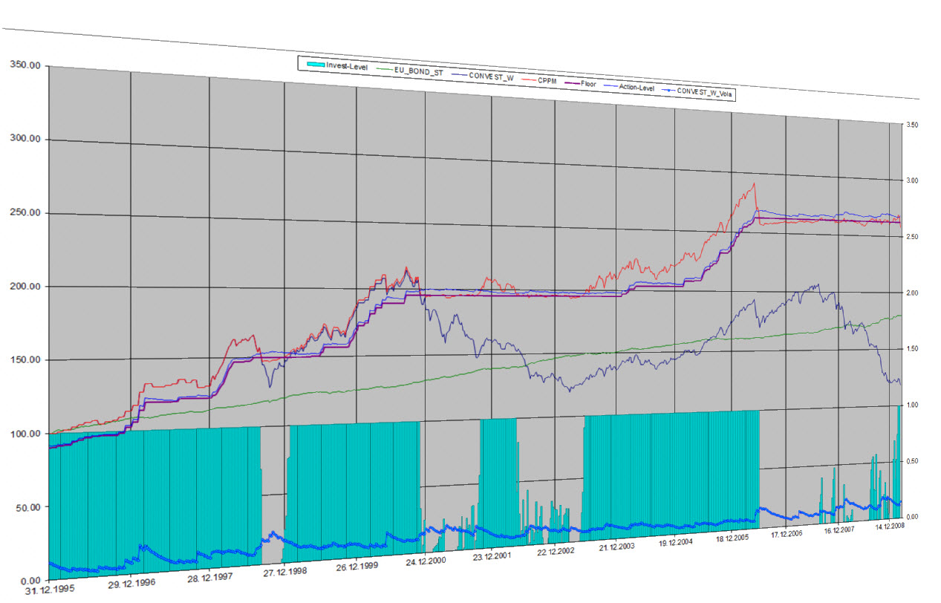Select the 1.00 secondary axis label

(911, 405)
